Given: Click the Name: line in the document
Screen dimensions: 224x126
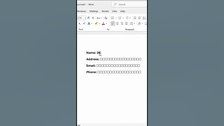Looking at the screenshot, I should tap(93, 53).
